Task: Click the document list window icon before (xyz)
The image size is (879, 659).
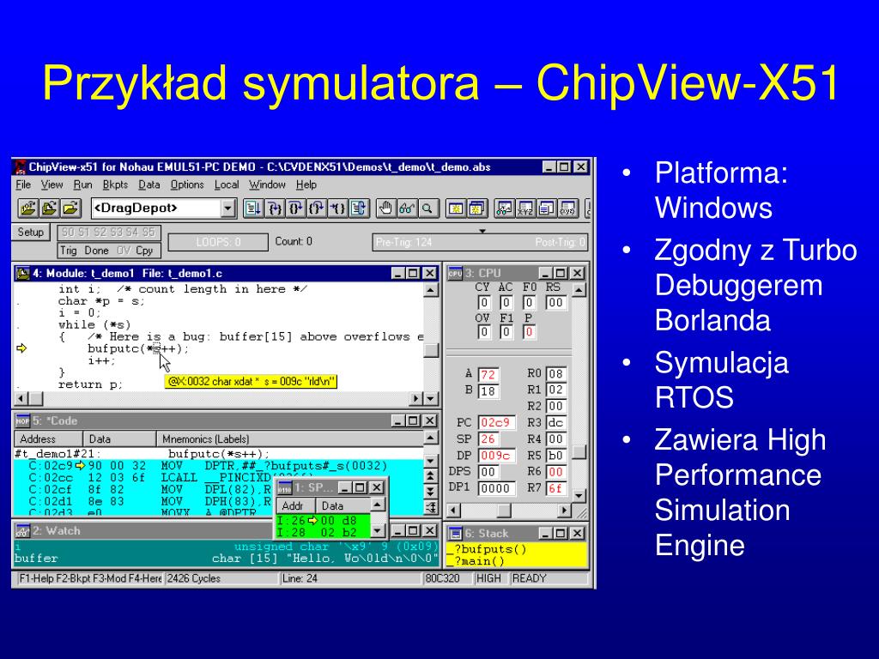Action: [x=547, y=209]
